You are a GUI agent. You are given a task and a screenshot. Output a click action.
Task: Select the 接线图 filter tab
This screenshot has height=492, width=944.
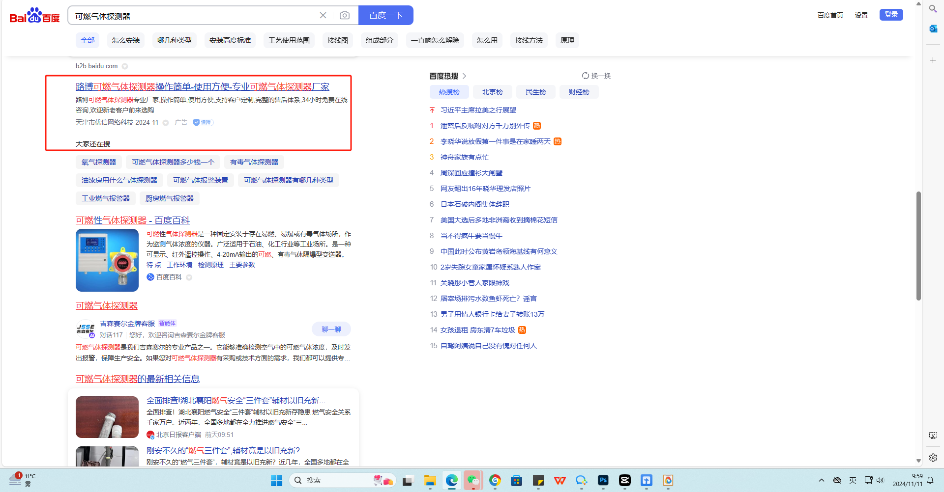(x=337, y=40)
